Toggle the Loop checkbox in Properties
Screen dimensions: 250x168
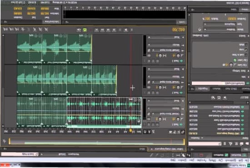tap(246, 50)
